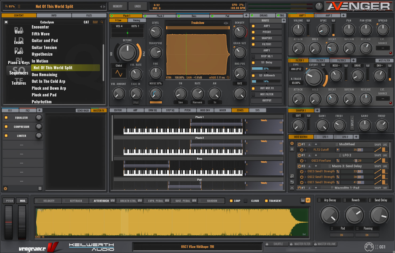Open the shaper mode selector showing SOFT
Screen dimensions: 395x253
[x=298, y=116]
